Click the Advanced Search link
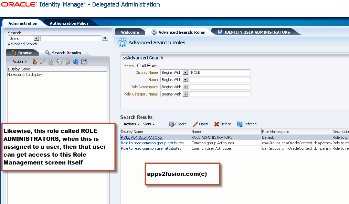349x204 pixels. coord(22,44)
